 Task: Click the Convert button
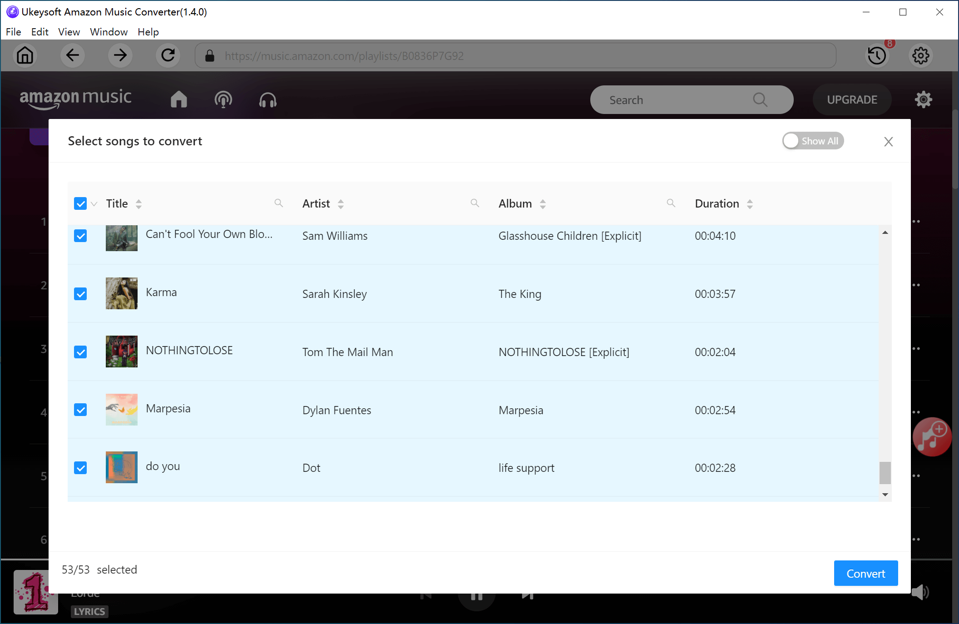[865, 573]
